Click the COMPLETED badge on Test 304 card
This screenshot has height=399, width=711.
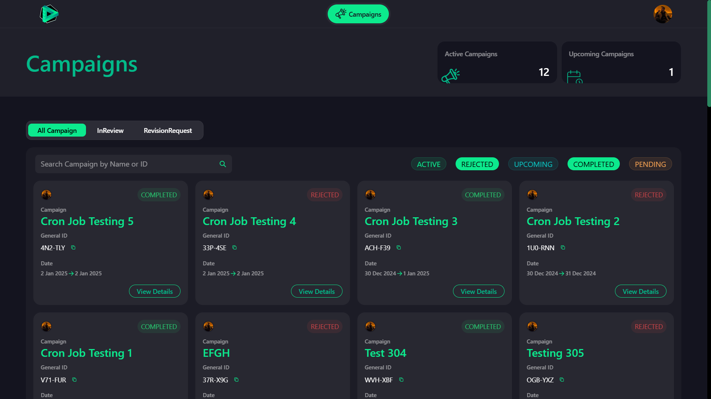tap(483, 326)
